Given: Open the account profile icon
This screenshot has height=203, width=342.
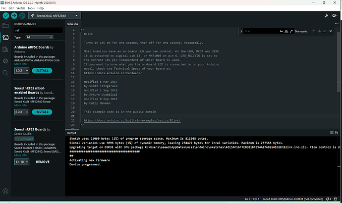Looking at the screenshot, I should [5, 191].
